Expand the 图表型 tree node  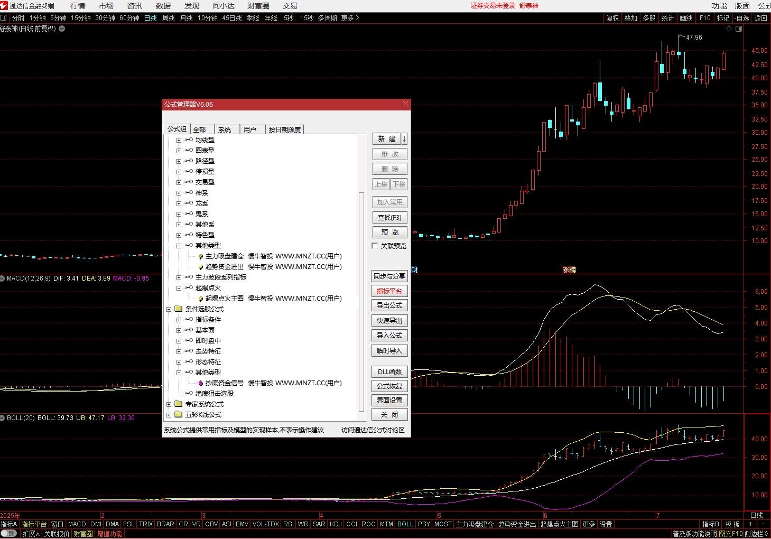point(179,151)
